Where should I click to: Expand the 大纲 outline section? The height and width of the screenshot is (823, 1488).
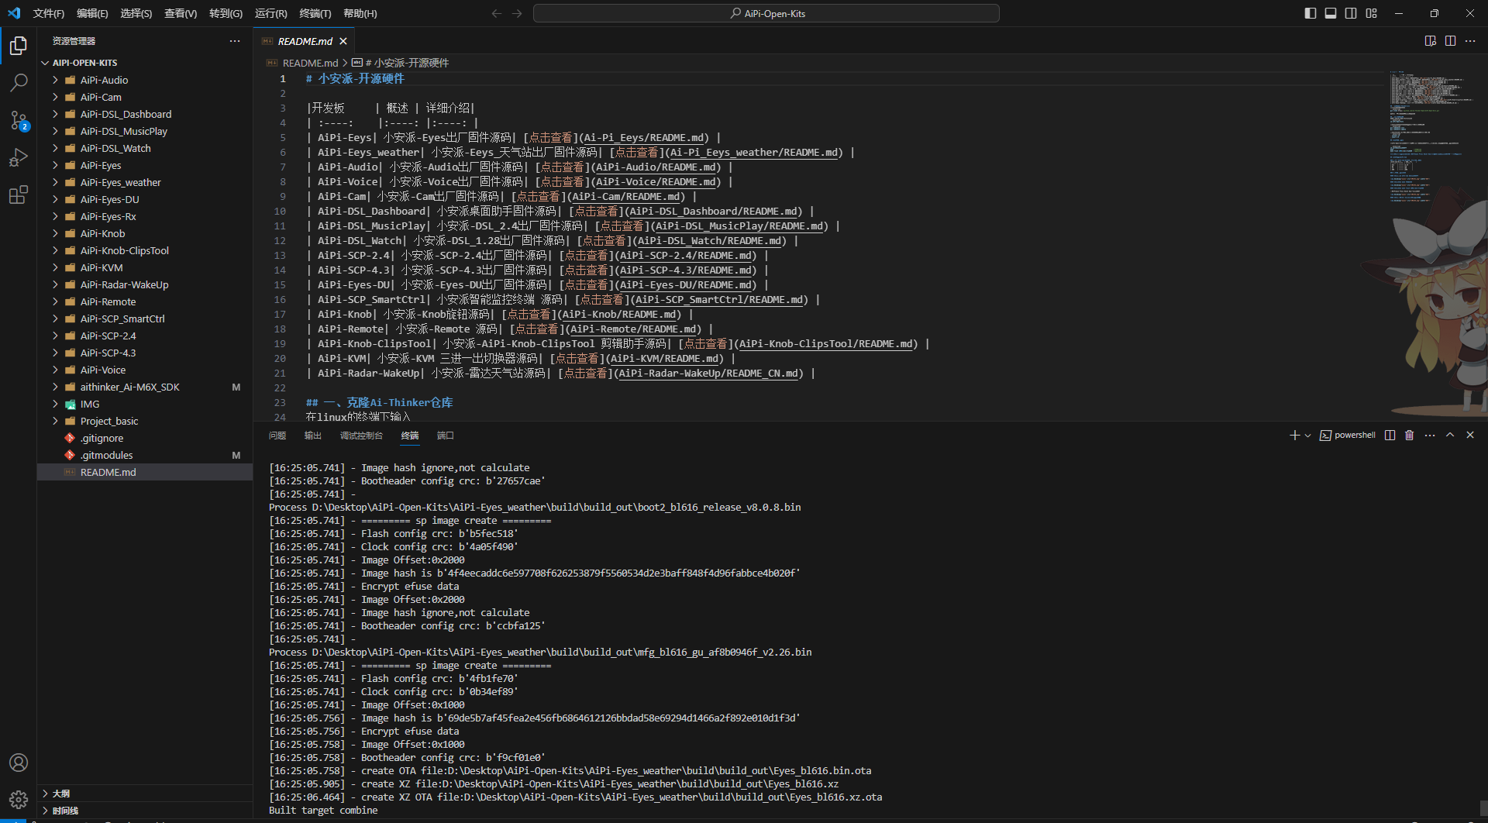click(145, 793)
